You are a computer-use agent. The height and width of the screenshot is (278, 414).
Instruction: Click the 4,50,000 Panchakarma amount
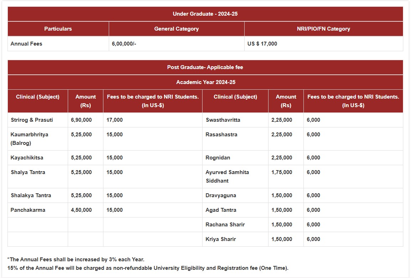[81, 210]
